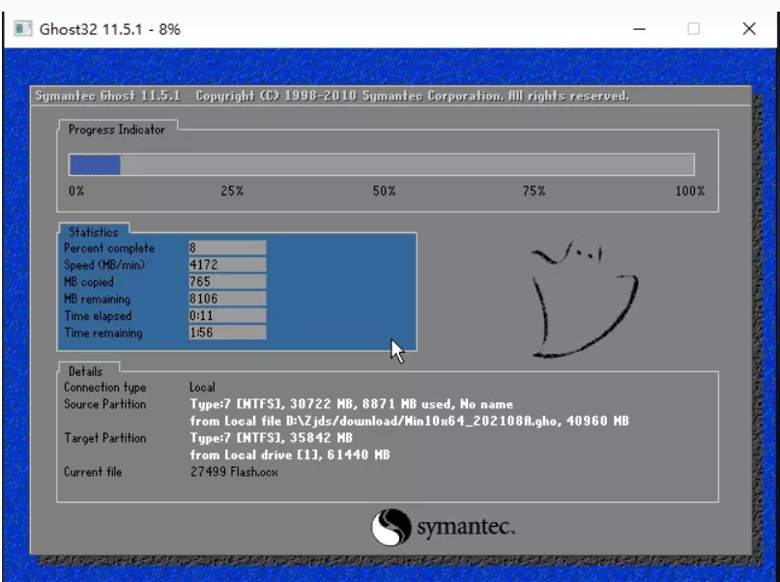Click the Details panel heading

86,371
